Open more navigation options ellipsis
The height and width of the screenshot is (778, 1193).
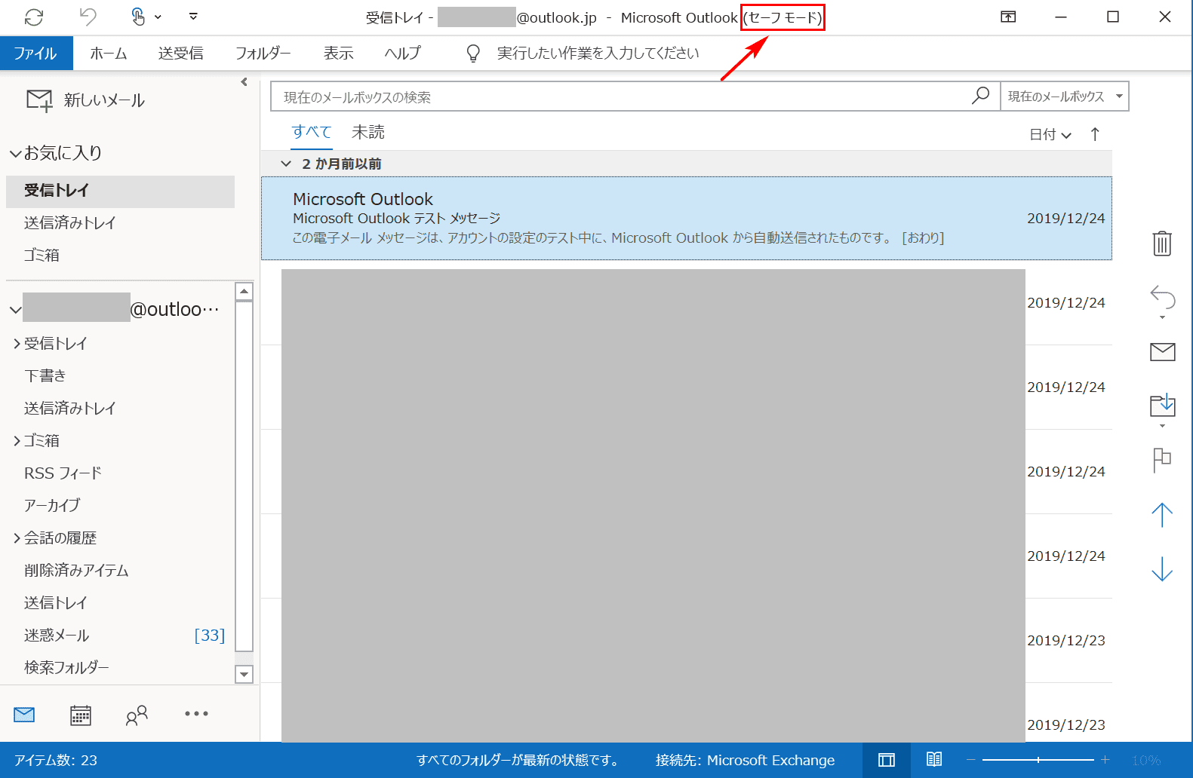[196, 713]
